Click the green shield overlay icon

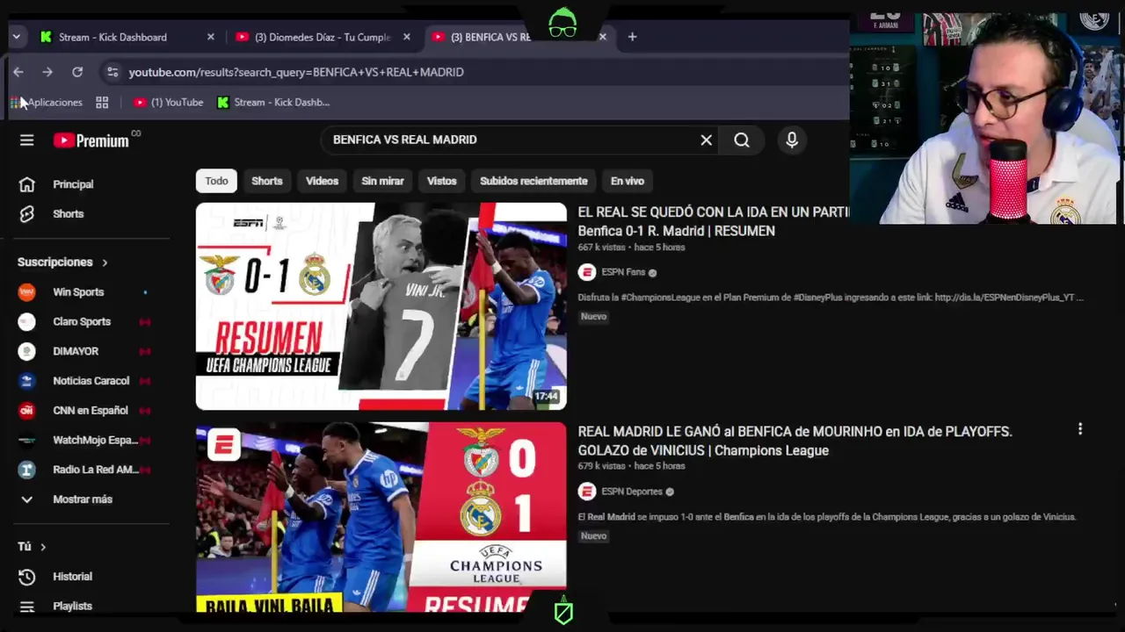pos(563,611)
